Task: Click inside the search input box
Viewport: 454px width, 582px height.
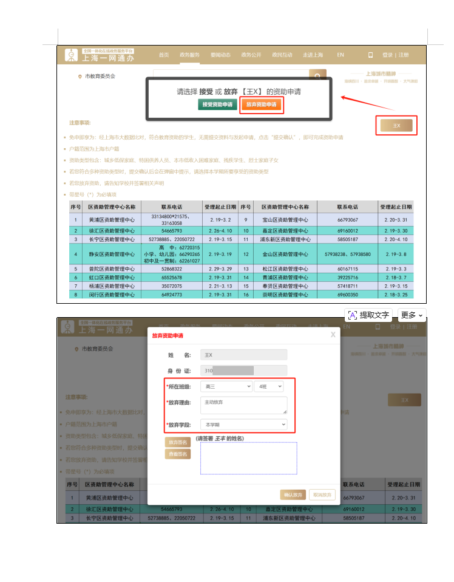Action: pyautogui.click(x=231, y=74)
